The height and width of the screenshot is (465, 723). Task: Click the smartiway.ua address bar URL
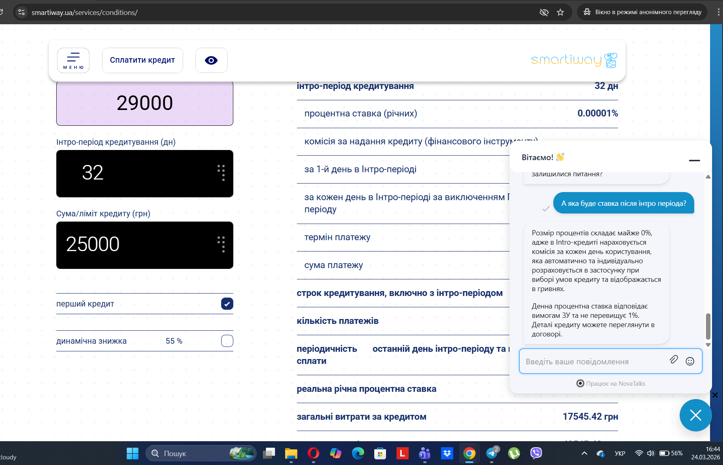[85, 13]
